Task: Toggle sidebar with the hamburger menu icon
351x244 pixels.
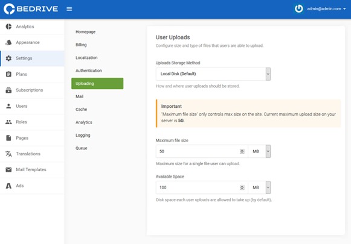Action: tap(69, 8)
